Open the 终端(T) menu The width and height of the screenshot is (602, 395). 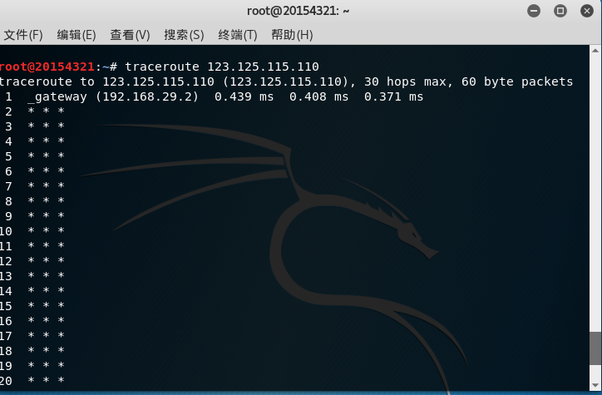click(238, 35)
